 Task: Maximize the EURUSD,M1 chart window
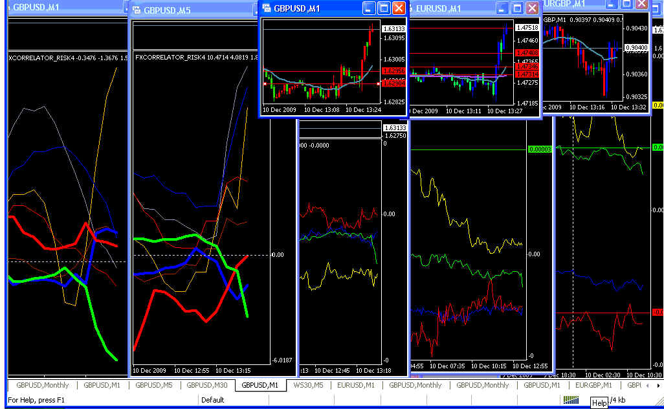(517, 8)
